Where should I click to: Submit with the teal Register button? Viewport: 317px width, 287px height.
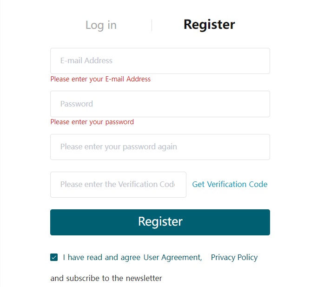(160, 222)
